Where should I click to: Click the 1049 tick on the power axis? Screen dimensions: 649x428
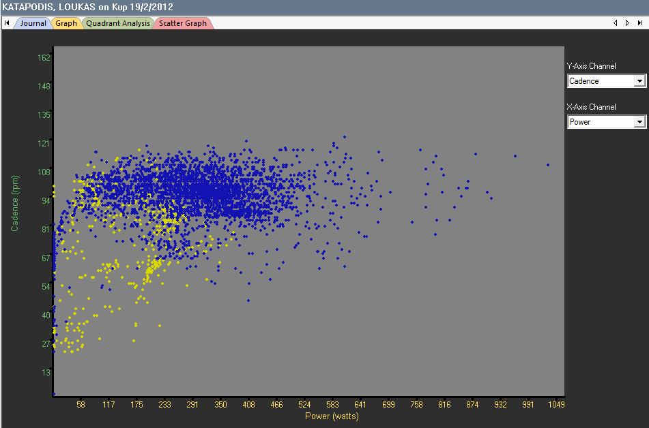(x=556, y=405)
